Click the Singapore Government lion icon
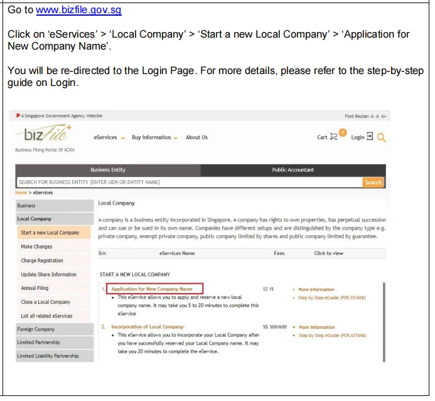Screen dimensions: 435x401 18,115
